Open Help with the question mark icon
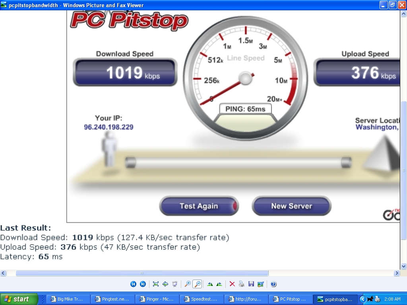The height and width of the screenshot is (305, 407). pos(273,284)
